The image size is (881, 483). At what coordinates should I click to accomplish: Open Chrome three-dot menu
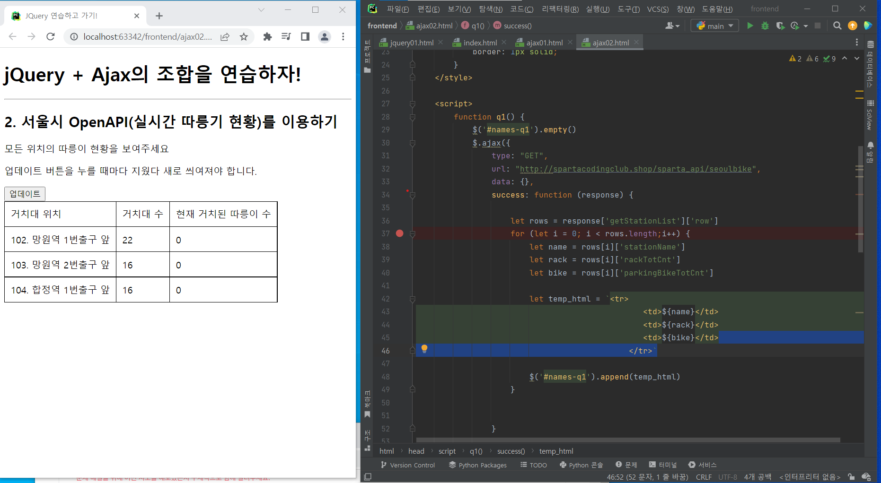click(343, 36)
